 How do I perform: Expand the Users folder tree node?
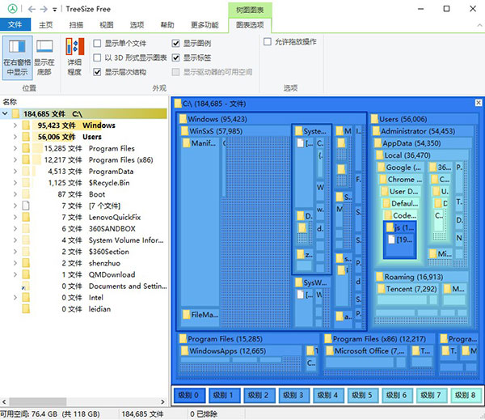[15, 137]
